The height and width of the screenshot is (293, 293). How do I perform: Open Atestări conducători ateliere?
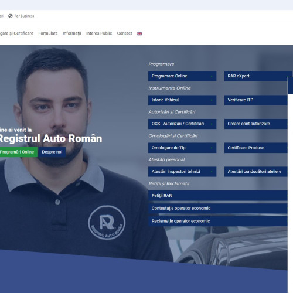coord(255,172)
